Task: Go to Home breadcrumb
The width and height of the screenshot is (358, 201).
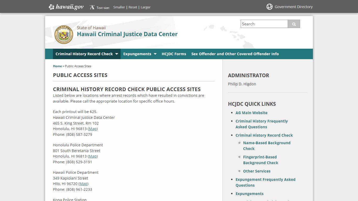Action: click(x=57, y=66)
